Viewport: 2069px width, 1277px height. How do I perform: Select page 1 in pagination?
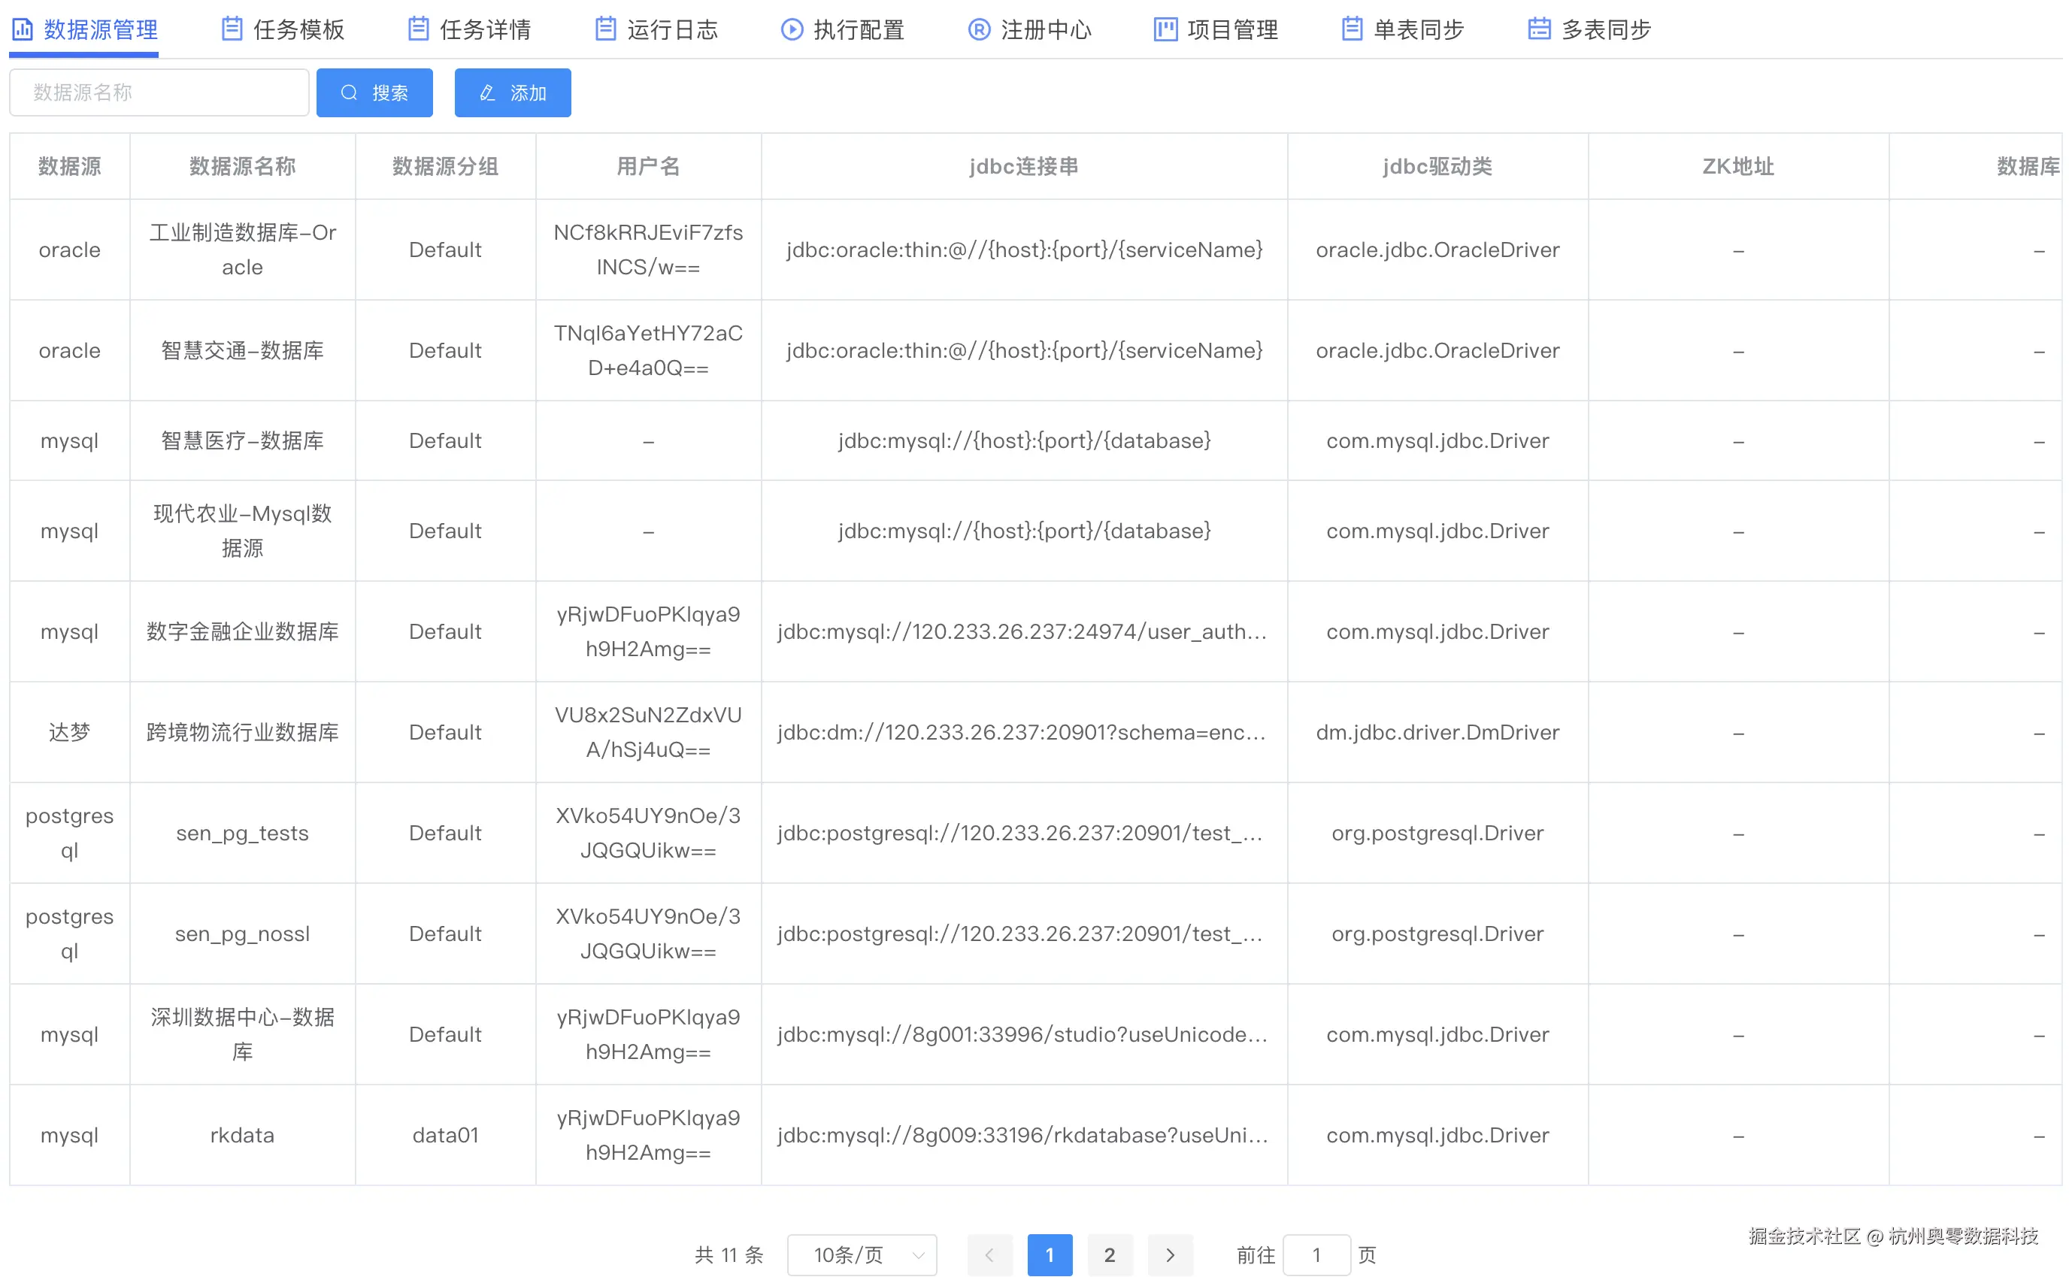[1050, 1254]
